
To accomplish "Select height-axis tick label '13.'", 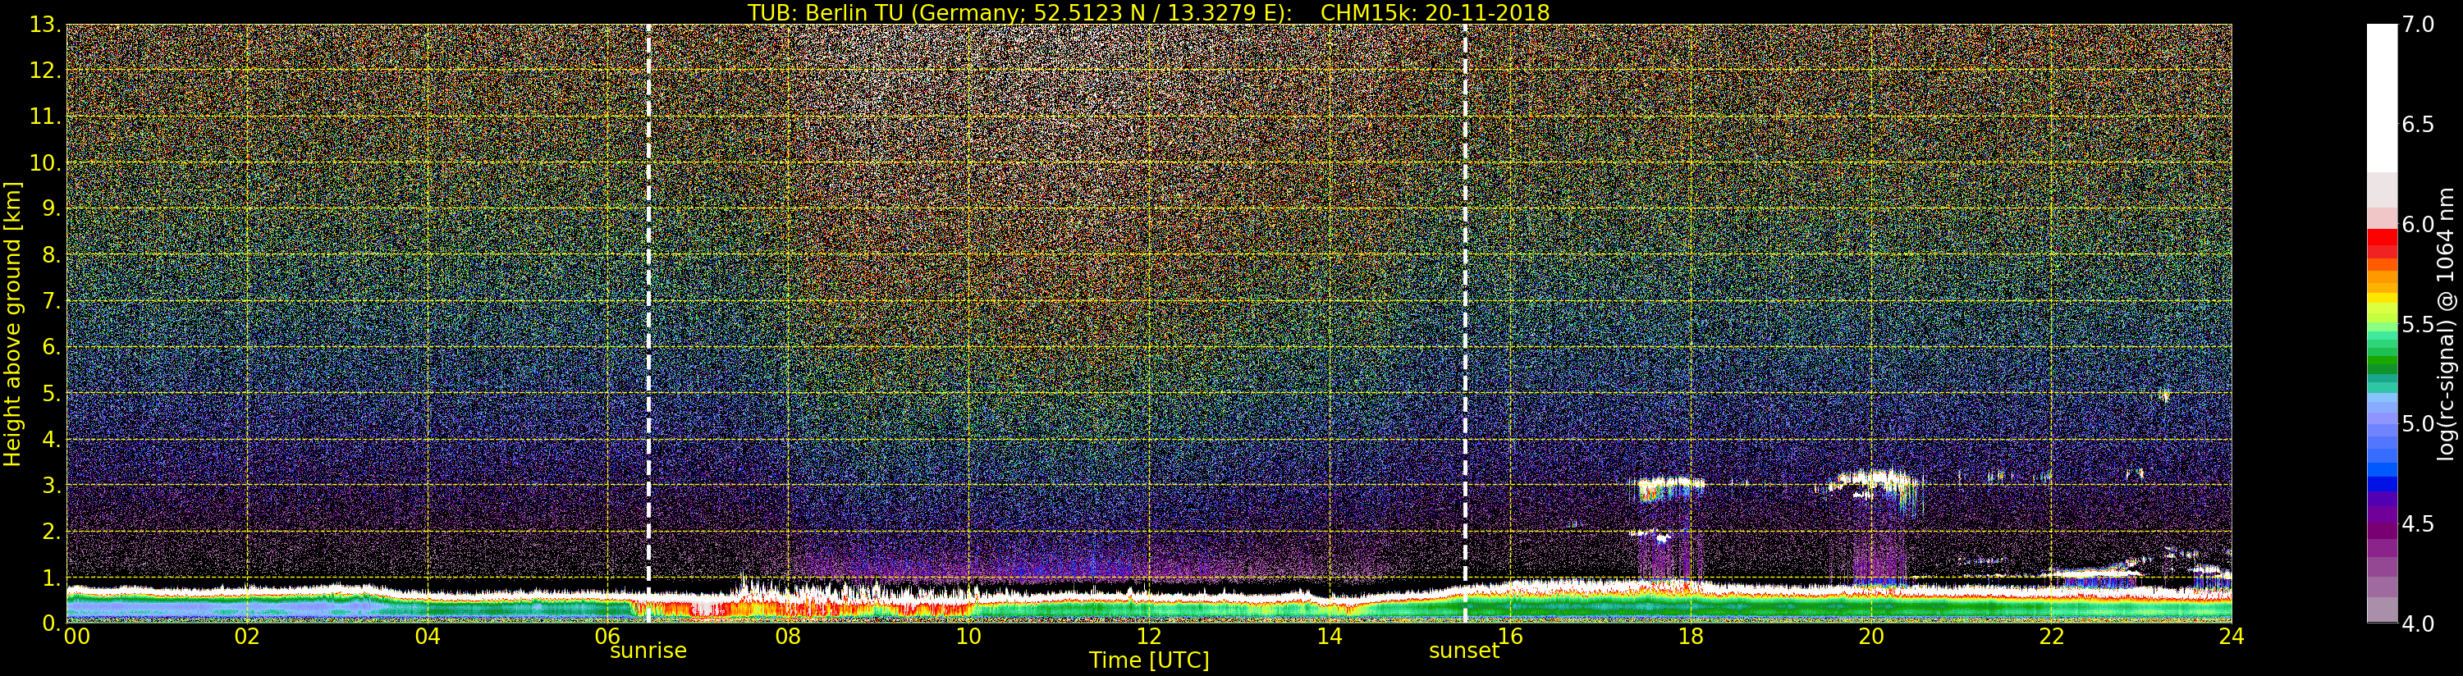I will pyautogui.click(x=45, y=25).
